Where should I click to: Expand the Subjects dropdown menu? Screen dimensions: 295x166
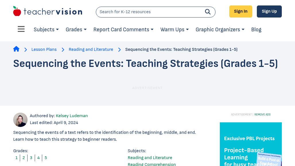click(x=46, y=30)
